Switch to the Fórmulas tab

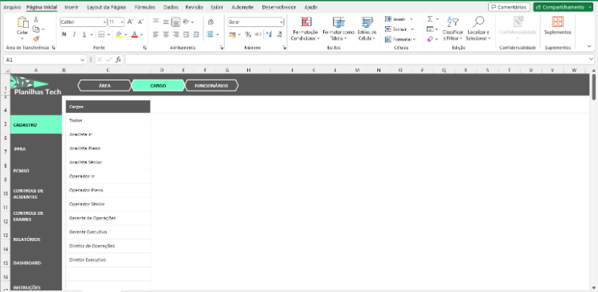[x=145, y=7]
